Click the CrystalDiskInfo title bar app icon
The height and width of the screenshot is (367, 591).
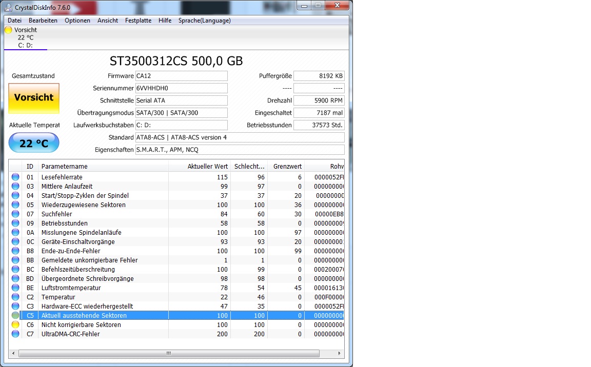pyautogui.click(x=8, y=7)
